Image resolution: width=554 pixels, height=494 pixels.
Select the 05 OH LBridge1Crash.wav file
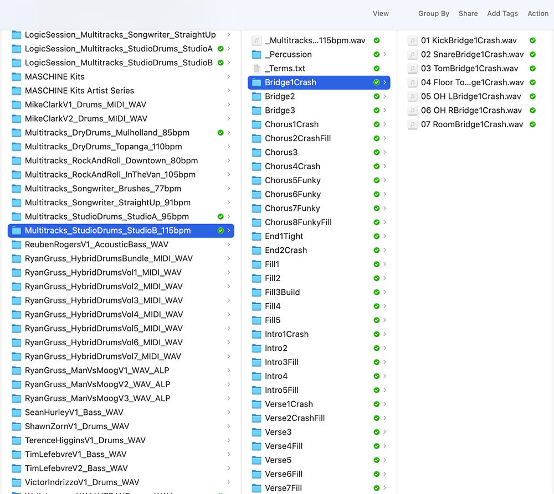471,96
